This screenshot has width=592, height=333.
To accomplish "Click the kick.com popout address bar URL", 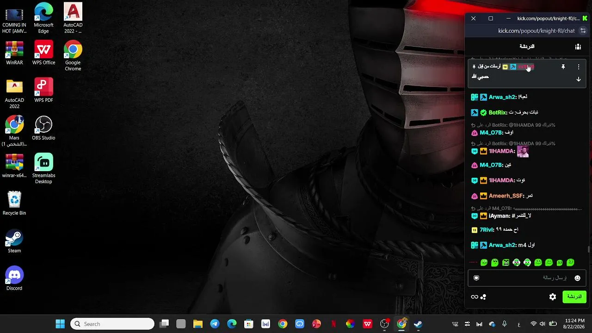I will 536,31.
